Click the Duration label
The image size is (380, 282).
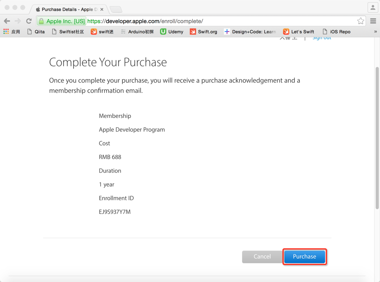(x=110, y=171)
